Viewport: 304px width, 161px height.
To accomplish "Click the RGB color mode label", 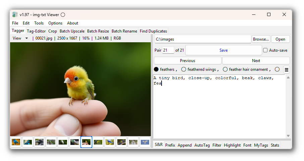I will click(117, 38).
